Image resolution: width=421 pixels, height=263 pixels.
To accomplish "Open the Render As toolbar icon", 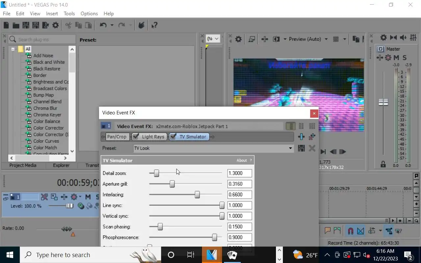I will [46, 25].
